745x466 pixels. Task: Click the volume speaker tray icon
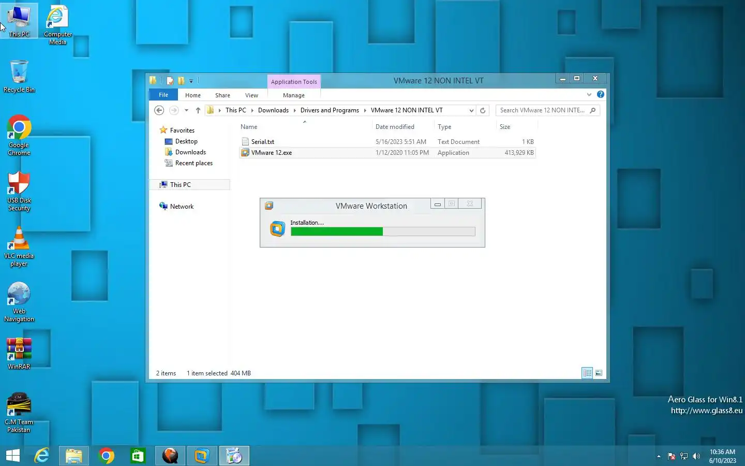[696, 456]
